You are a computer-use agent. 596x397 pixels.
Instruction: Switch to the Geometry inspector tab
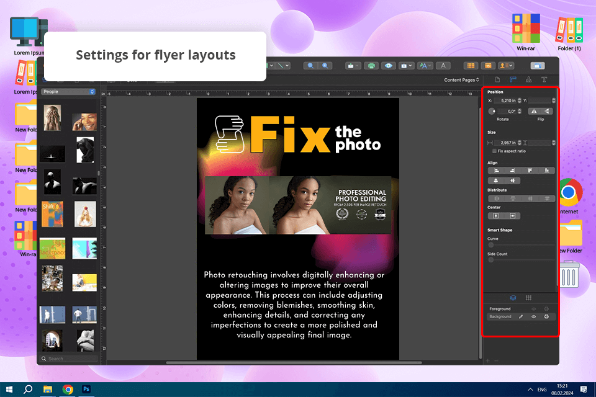(x=513, y=80)
